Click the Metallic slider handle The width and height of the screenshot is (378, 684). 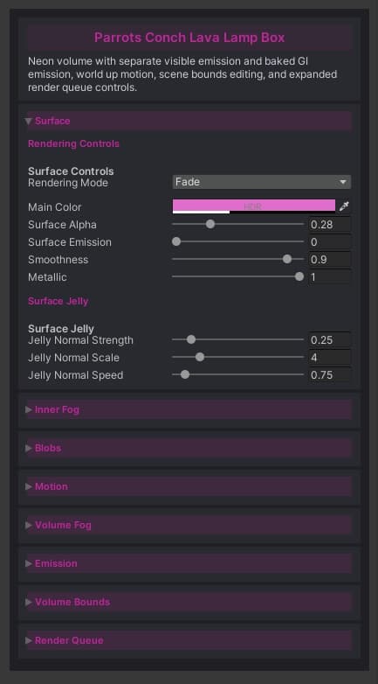[x=299, y=276]
